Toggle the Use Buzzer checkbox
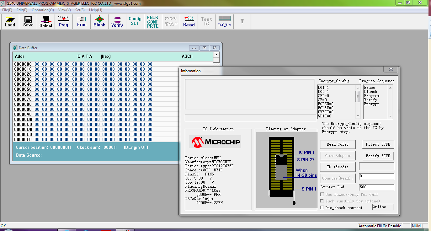 click(322, 195)
